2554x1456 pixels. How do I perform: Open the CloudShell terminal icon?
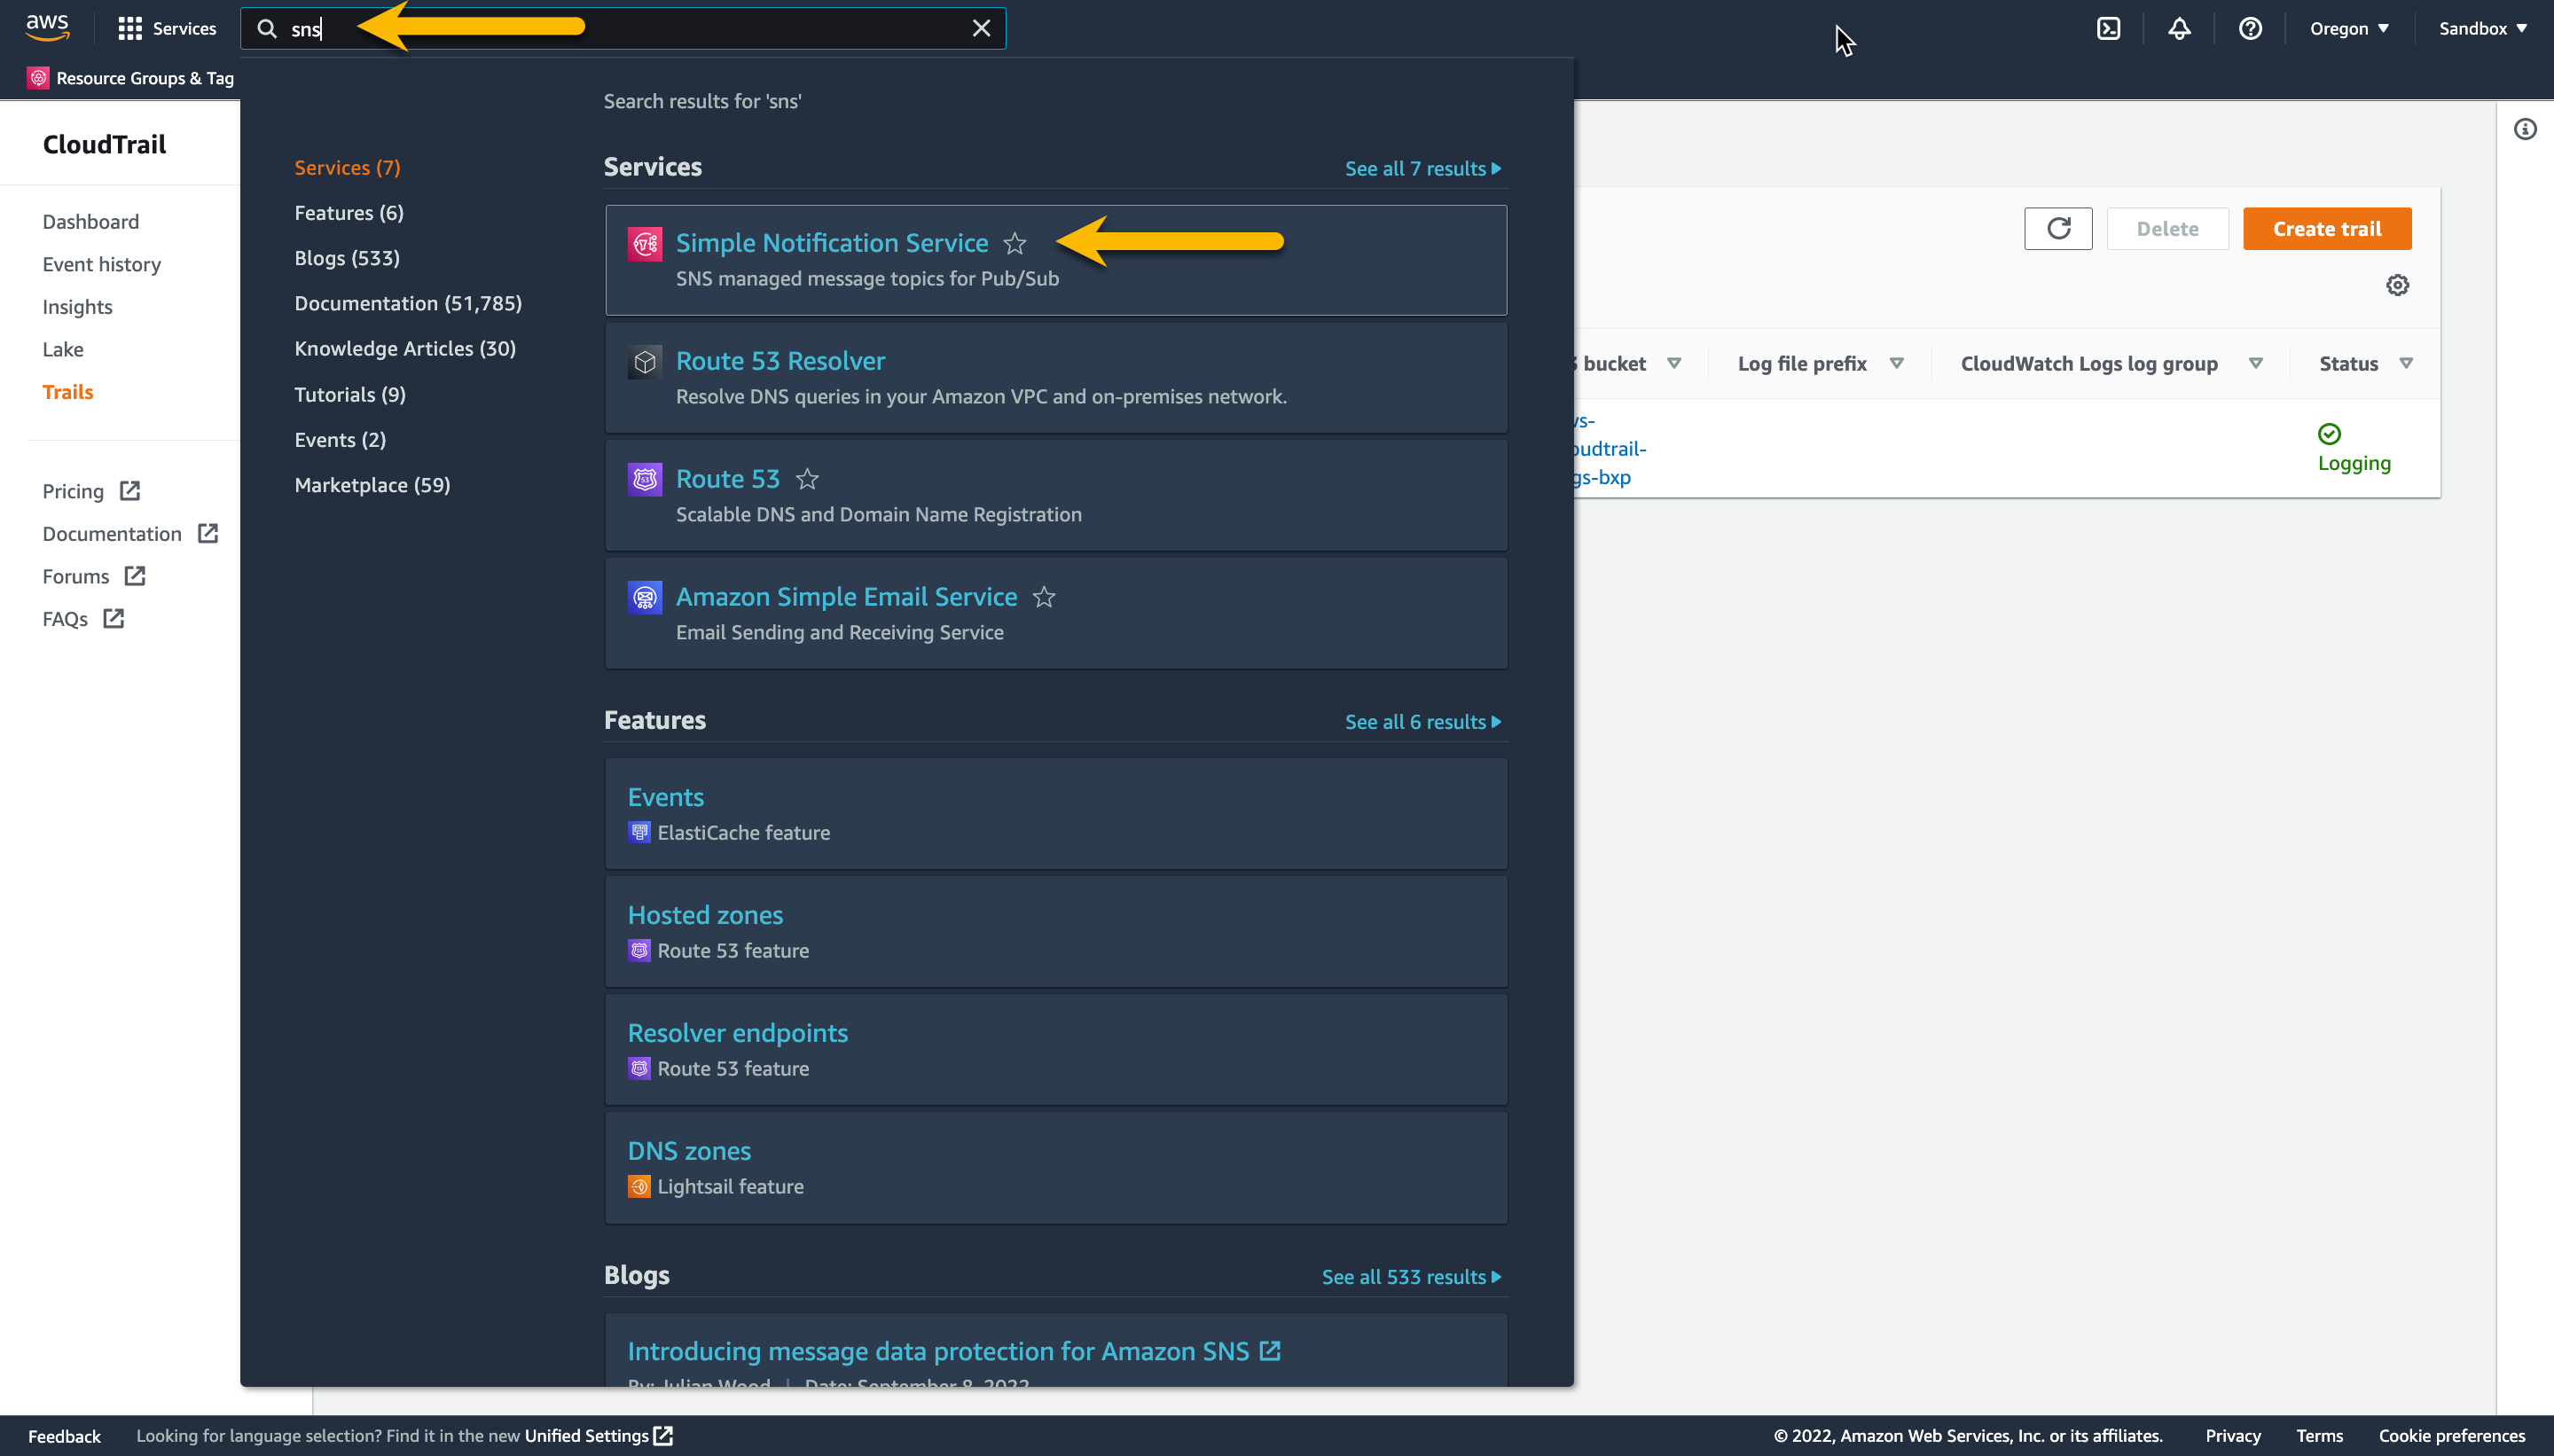[2108, 28]
